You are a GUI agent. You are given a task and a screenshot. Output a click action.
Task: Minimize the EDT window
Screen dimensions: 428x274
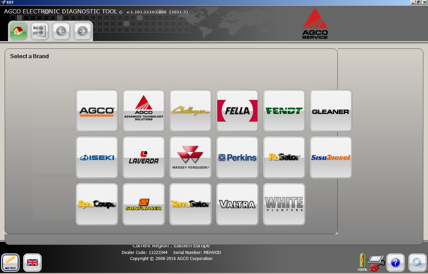point(413,2)
